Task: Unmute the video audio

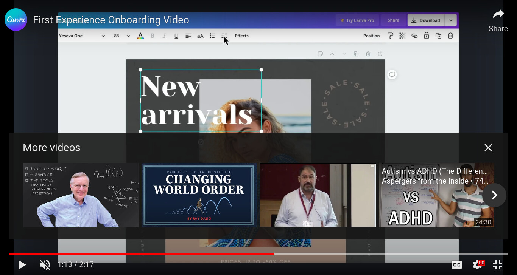Action: [45, 265]
